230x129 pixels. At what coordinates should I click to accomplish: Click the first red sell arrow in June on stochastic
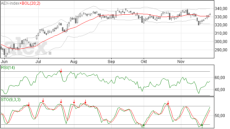pyautogui.click(x=29, y=104)
